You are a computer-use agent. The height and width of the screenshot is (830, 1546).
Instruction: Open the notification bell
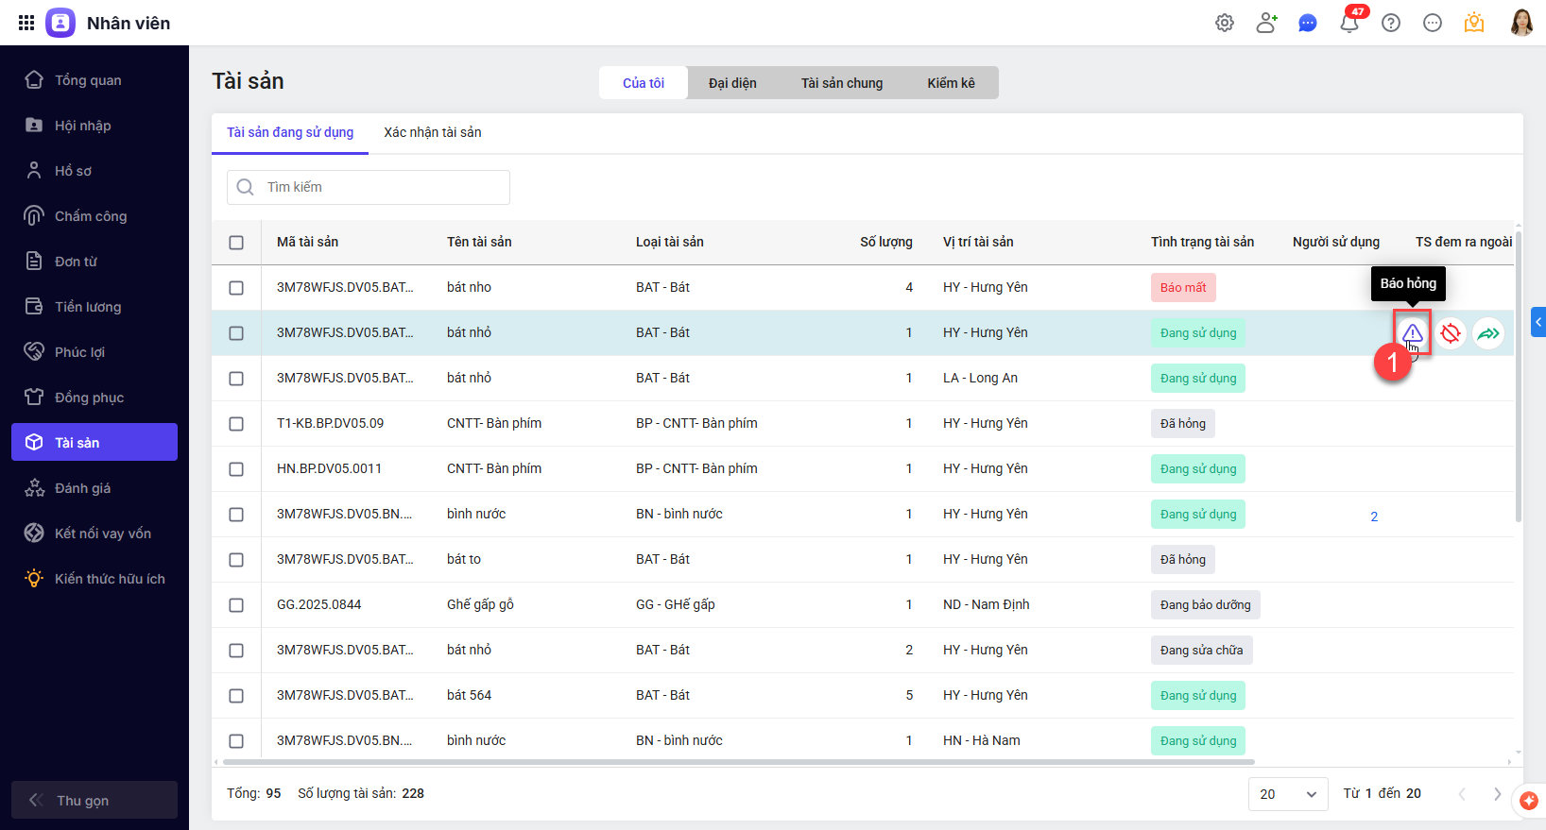[x=1349, y=24]
